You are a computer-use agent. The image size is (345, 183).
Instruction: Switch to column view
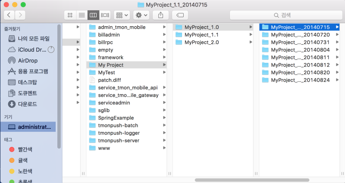click(x=93, y=15)
